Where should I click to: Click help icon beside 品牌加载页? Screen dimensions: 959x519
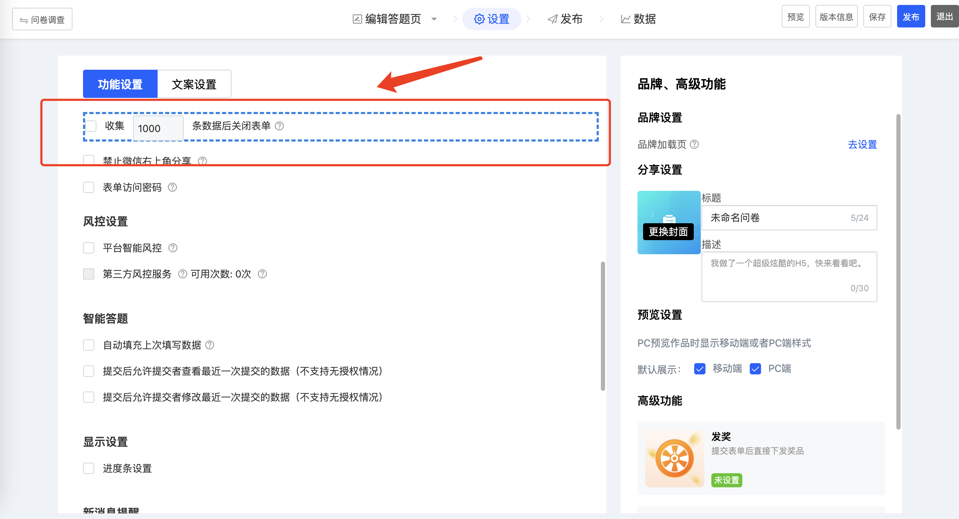(x=694, y=144)
